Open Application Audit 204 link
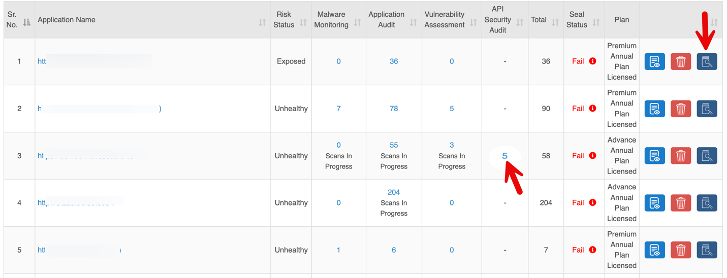 tap(394, 192)
